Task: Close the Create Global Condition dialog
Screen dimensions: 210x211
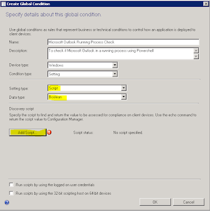Action: pos(206,4)
